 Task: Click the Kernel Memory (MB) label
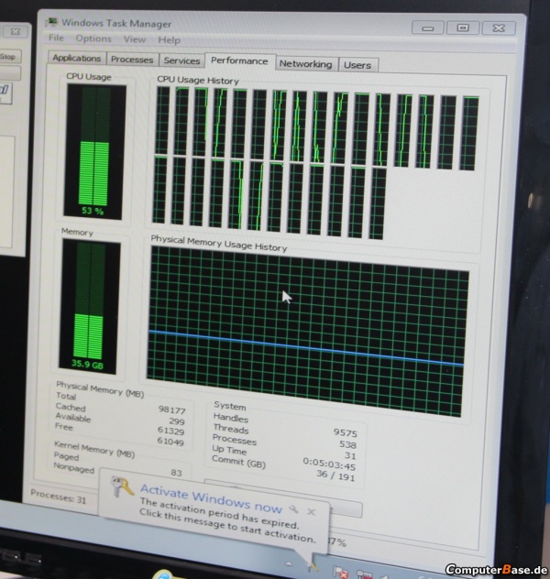(x=94, y=449)
